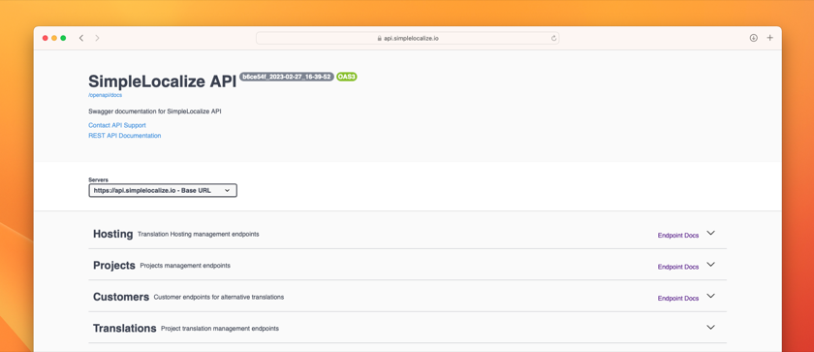Click the Projects section heading

click(113, 266)
